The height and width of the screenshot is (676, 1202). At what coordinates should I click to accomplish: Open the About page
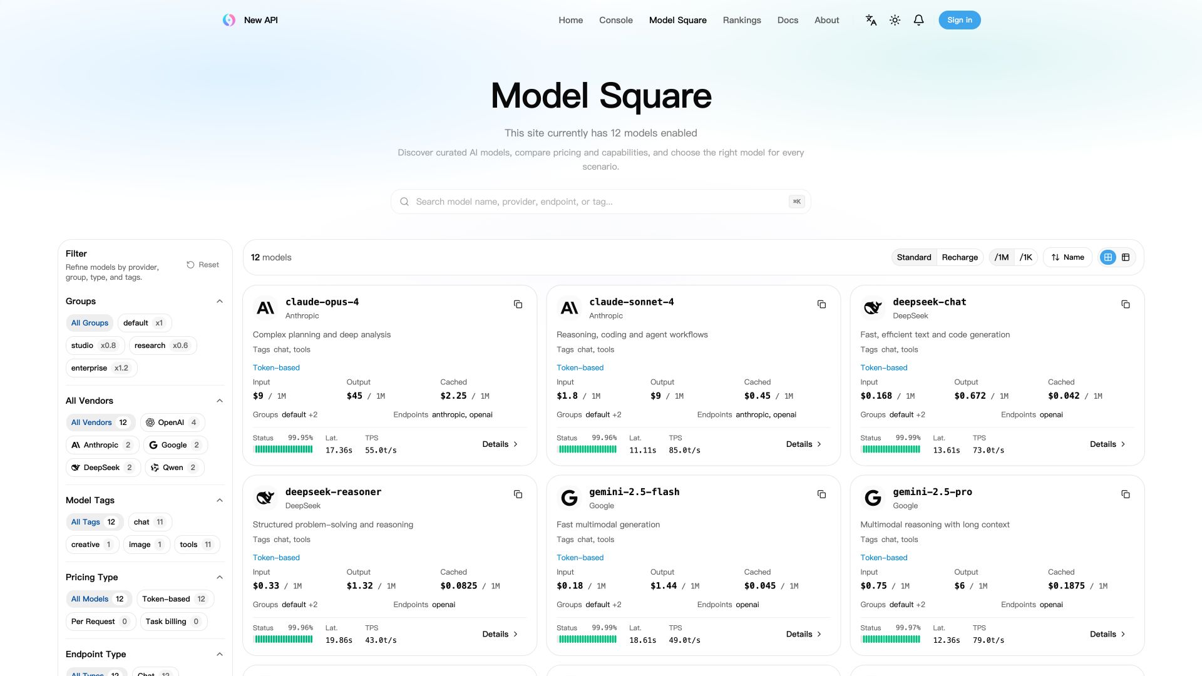tap(826, 20)
